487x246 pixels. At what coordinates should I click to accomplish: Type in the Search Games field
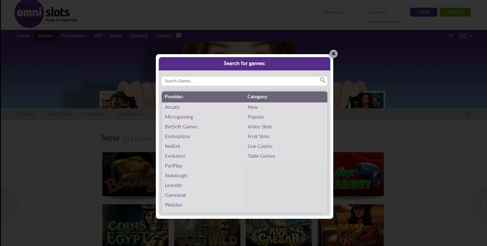[240, 81]
